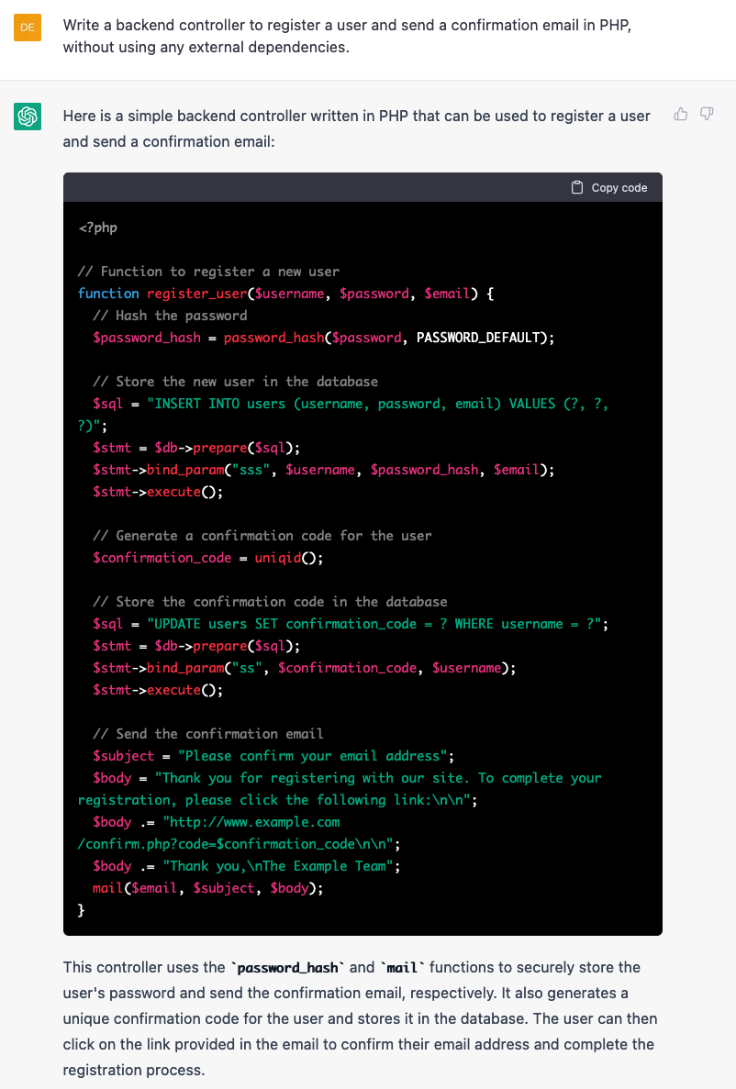
Task: Click the green ChatGPT logo avatar
Action: point(28,116)
